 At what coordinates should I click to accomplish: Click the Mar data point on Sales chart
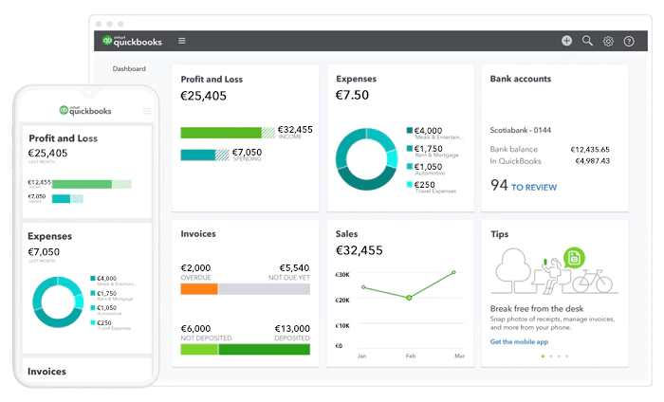[453, 272]
